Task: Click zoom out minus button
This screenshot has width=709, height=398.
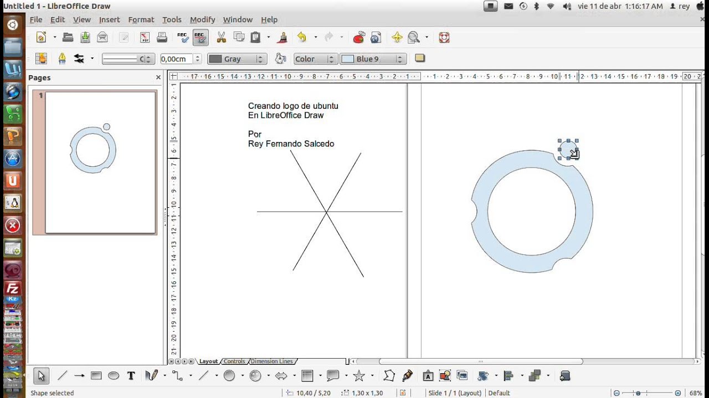Action: (x=617, y=393)
